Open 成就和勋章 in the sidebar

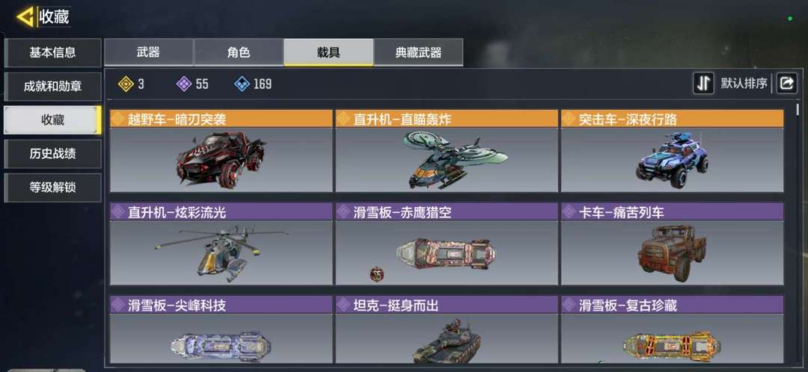pos(52,87)
